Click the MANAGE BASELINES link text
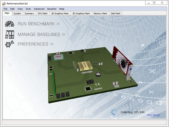Screen dimensions: 169x127 pyautogui.click(x=41, y=34)
